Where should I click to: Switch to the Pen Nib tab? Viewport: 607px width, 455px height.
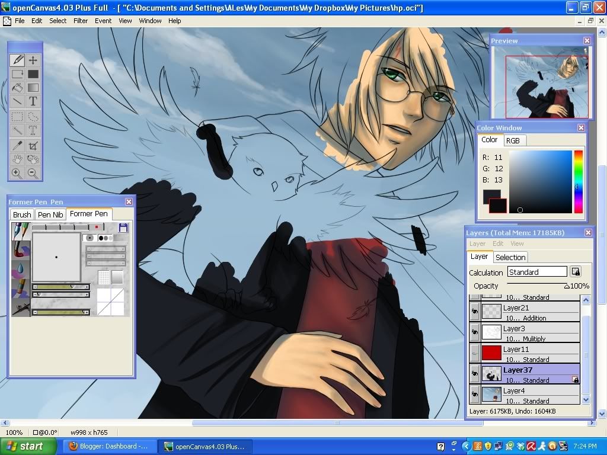coord(50,214)
